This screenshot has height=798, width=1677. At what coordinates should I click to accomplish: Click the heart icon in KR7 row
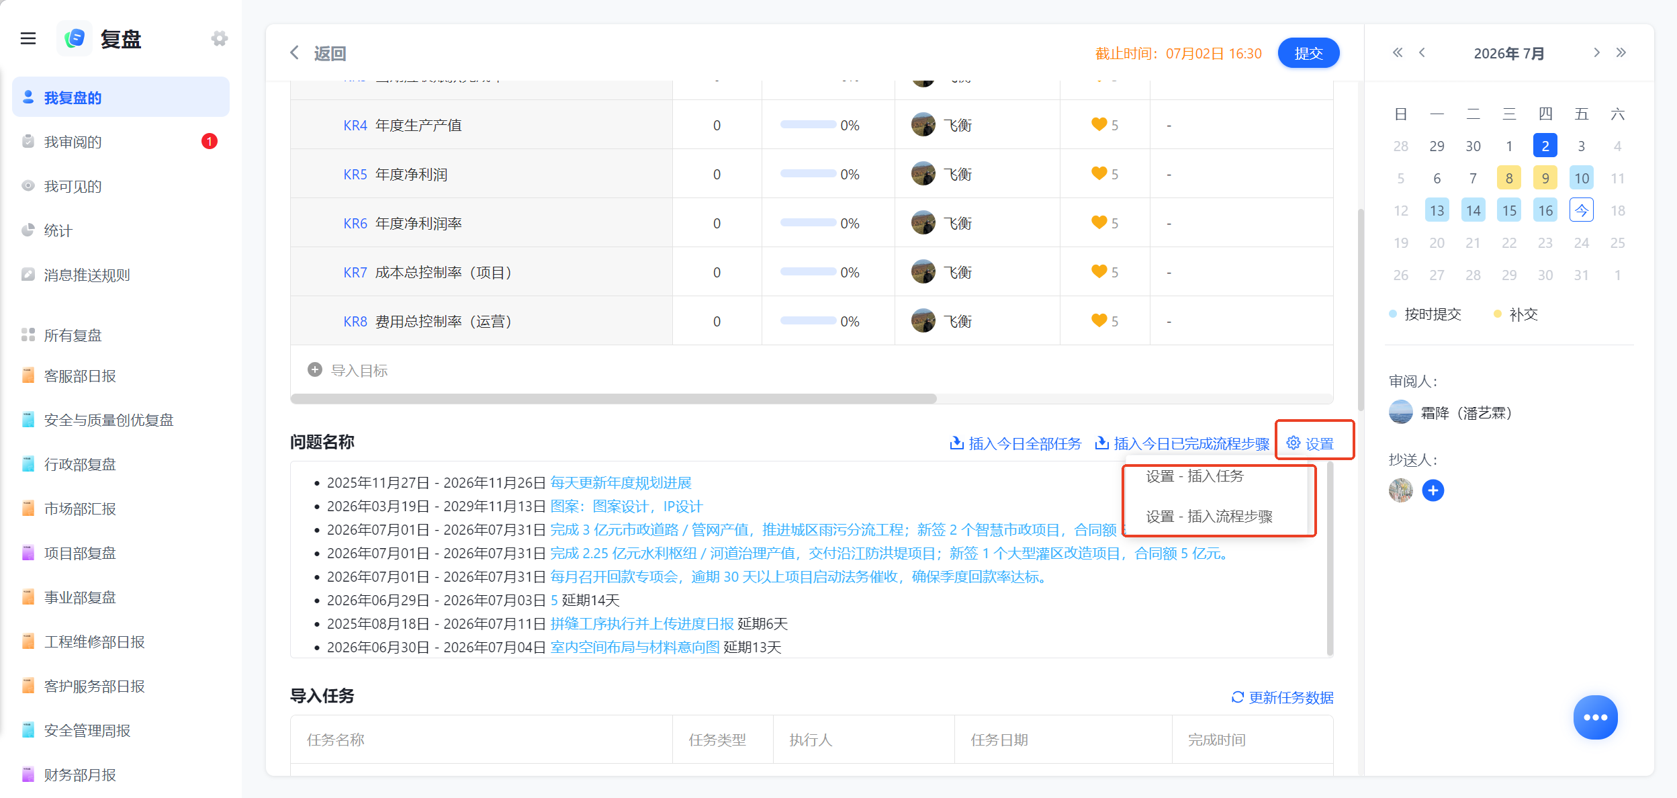[1099, 272]
